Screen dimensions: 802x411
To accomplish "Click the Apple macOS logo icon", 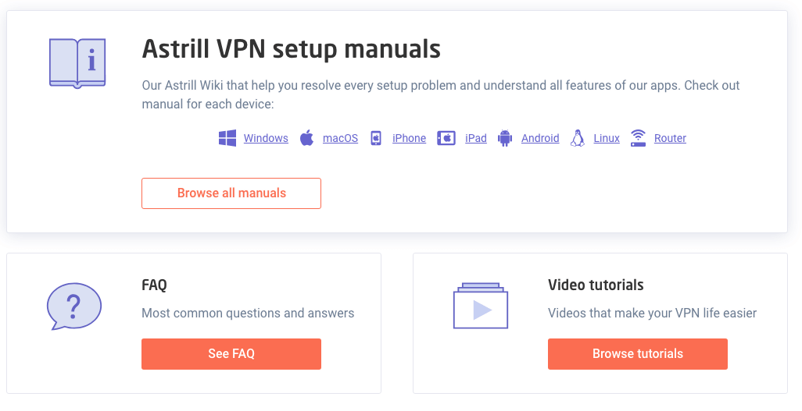I will [306, 138].
